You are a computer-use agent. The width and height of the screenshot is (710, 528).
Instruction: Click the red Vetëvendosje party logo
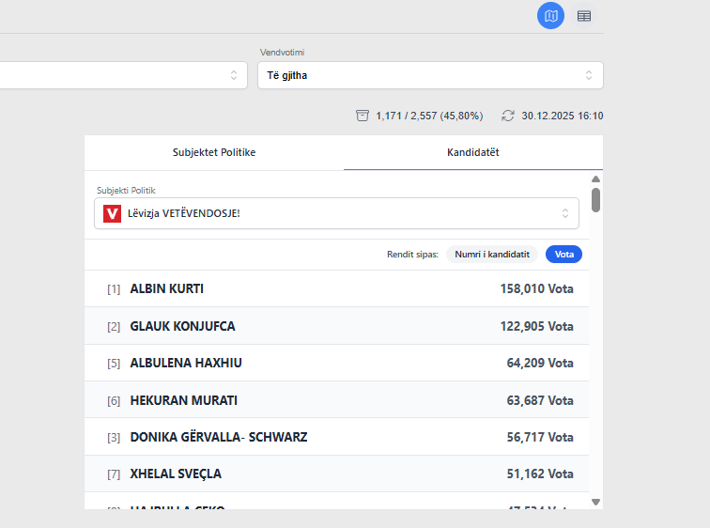[113, 213]
